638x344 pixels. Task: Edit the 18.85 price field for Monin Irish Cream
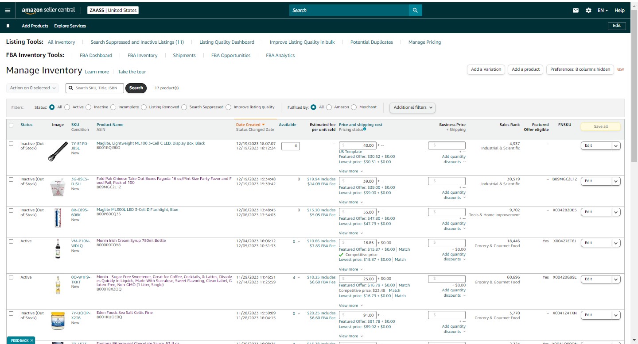pyautogui.click(x=358, y=242)
